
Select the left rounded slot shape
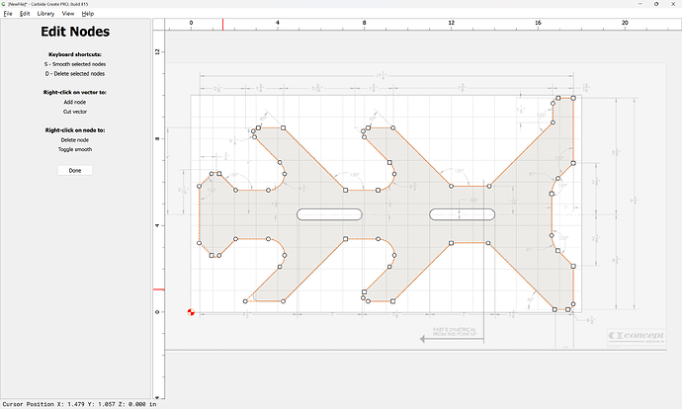coord(329,214)
